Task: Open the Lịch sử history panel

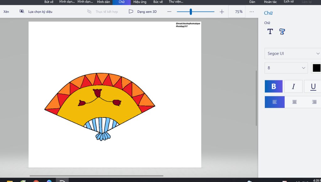Action: click(x=289, y=2)
